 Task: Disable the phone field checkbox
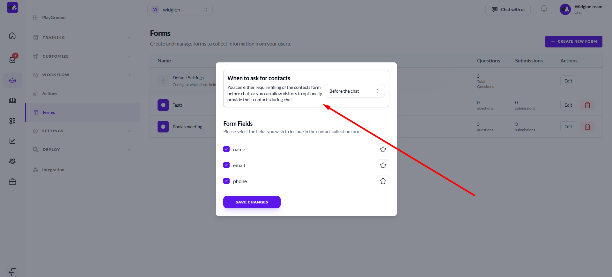pos(226,181)
